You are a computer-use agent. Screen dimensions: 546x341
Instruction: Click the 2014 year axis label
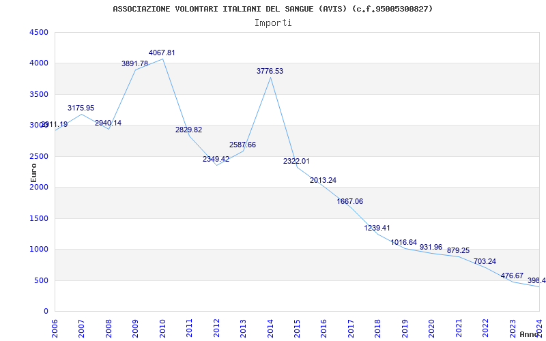tap(270, 327)
